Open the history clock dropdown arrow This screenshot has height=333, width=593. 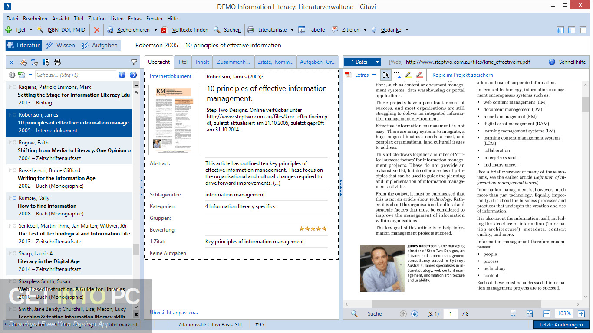30,75
